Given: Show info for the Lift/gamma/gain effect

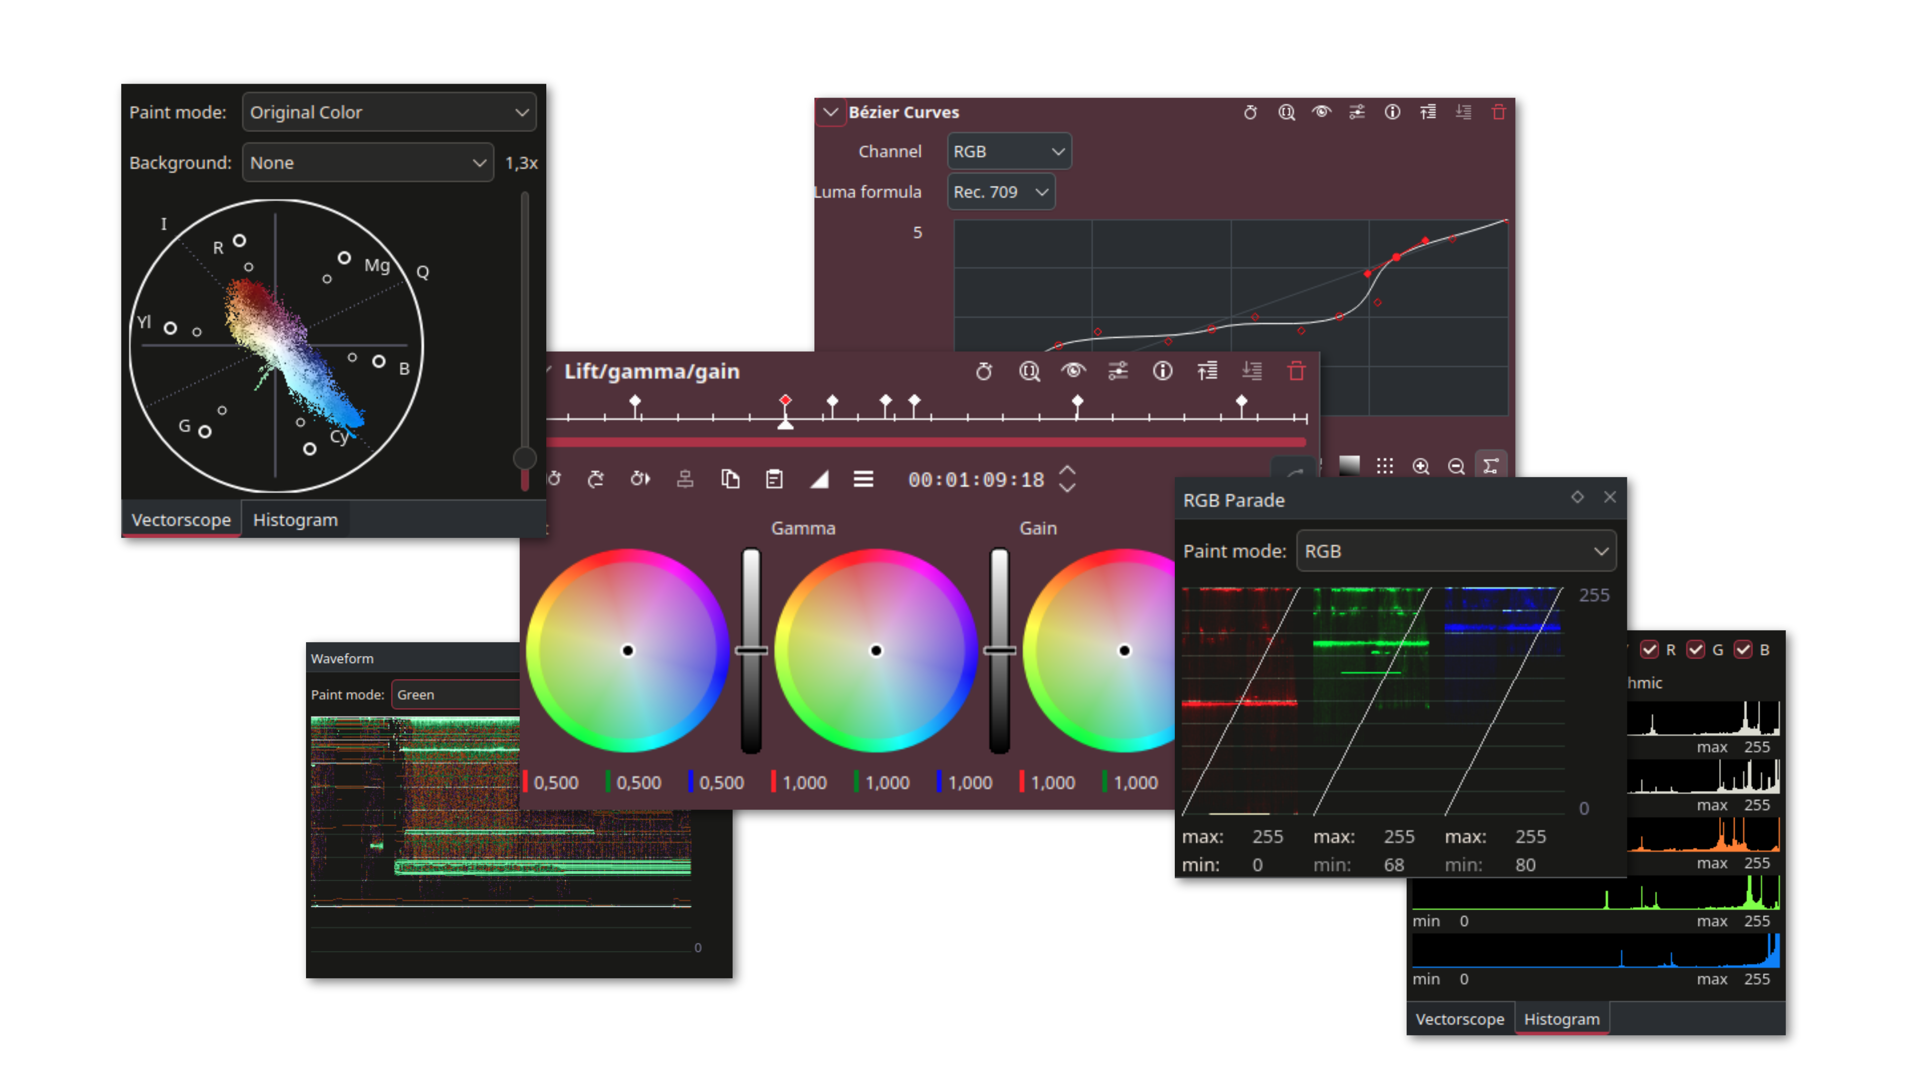Looking at the screenshot, I should (1163, 371).
